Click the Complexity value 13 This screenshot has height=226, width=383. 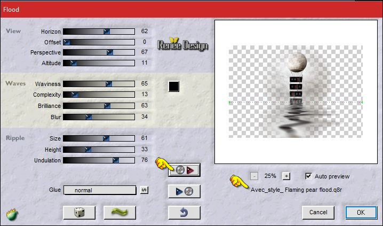coord(145,94)
